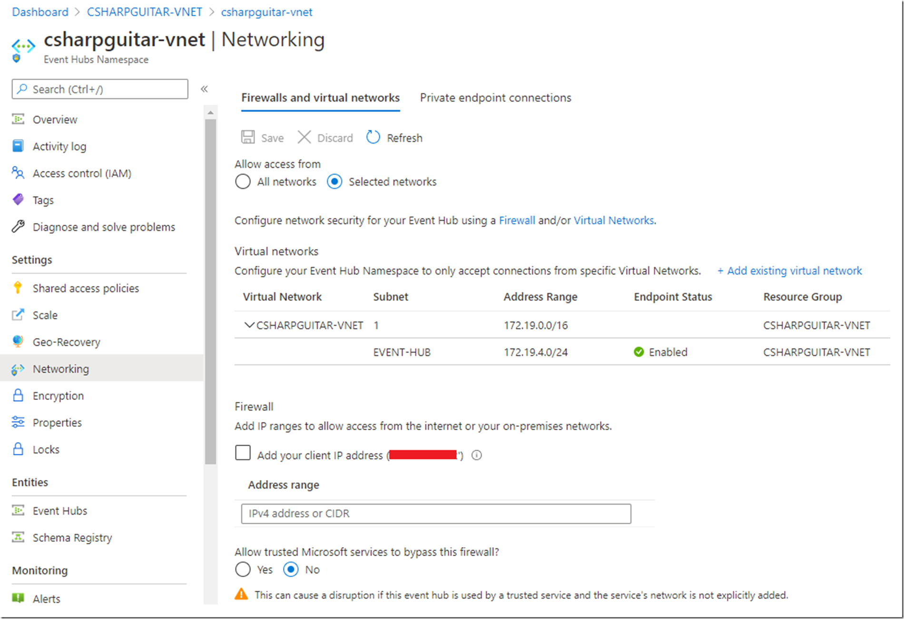The height and width of the screenshot is (619, 904).
Task: Open the Virtual Networks help link
Action: [x=614, y=220]
